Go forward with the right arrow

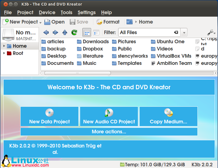(x=55, y=32)
